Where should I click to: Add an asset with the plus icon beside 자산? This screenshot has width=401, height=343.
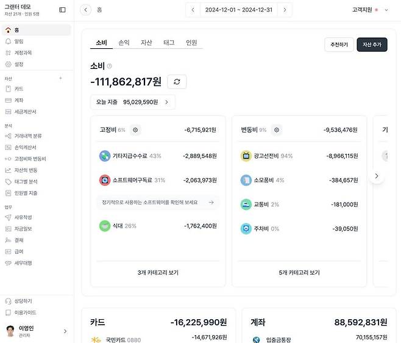[60, 78]
